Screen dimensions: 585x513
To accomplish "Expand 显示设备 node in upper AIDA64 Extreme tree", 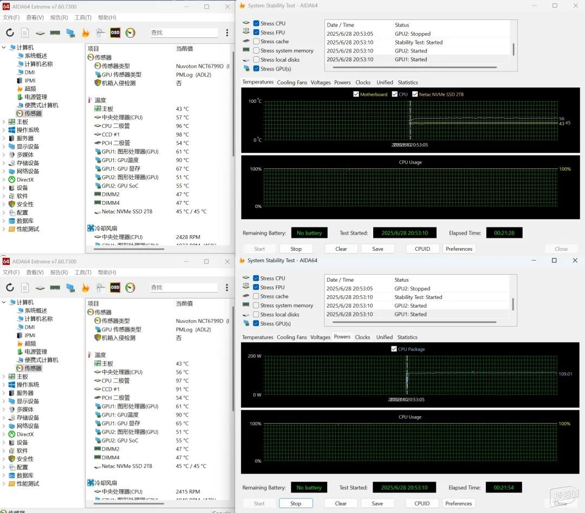I will (x=4, y=147).
